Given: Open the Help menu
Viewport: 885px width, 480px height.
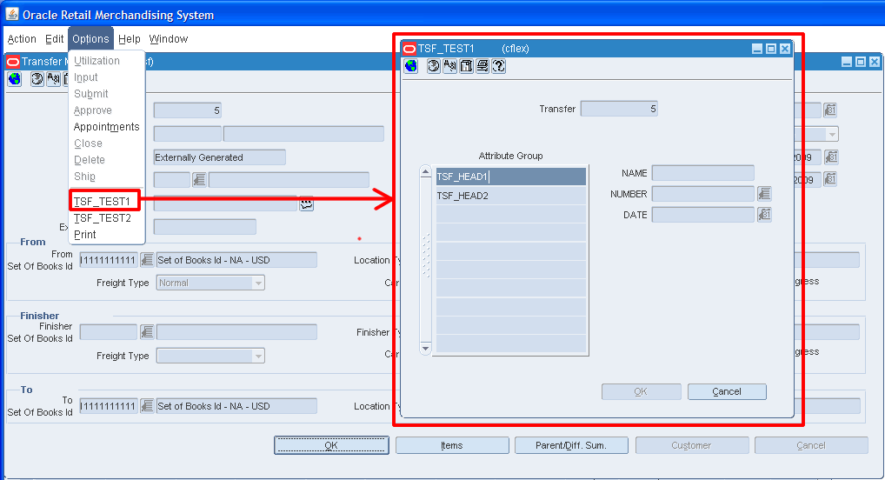Looking at the screenshot, I should pyautogui.click(x=130, y=39).
